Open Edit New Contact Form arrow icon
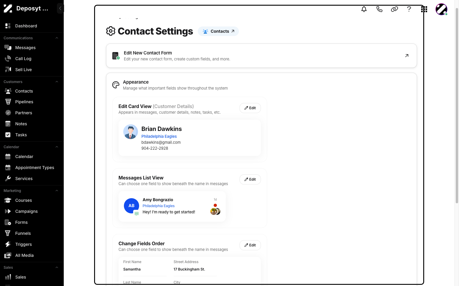The image size is (459, 286). click(407, 56)
